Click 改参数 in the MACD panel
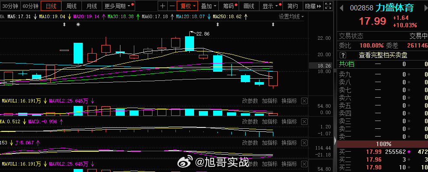The height and width of the screenshot is (172, 428). 250,121
